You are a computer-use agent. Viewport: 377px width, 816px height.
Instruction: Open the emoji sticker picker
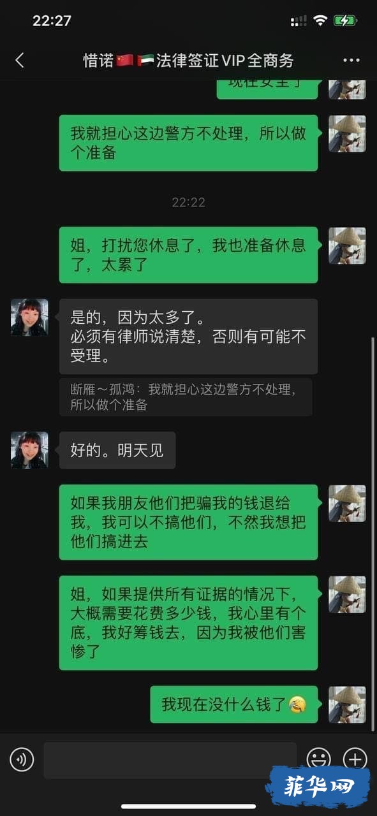[318, 759]
